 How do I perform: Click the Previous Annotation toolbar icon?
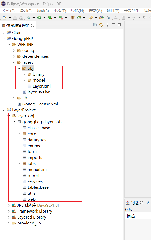pyautogui.click(x=134, y=18)
